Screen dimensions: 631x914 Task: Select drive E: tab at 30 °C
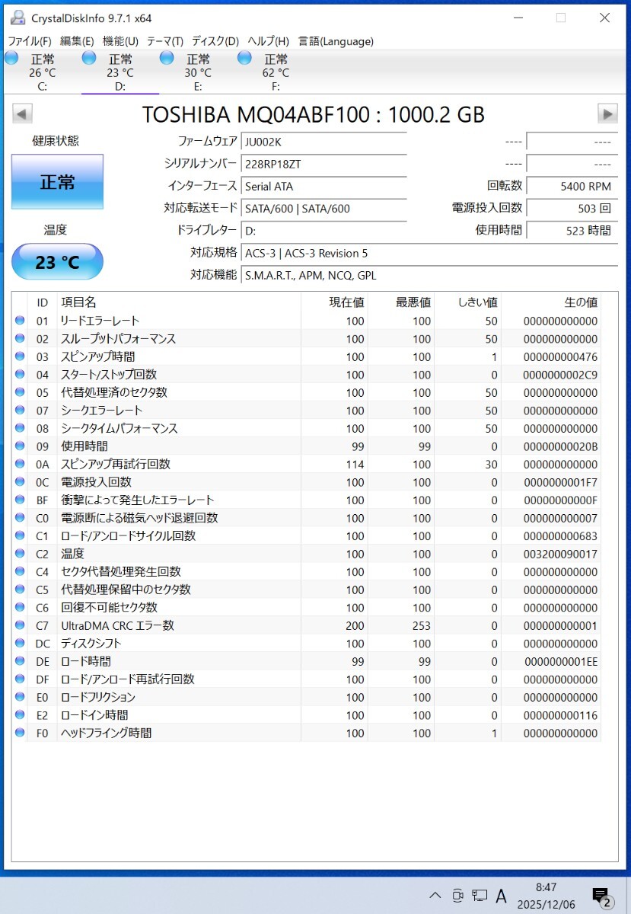(x=197, y=72)
